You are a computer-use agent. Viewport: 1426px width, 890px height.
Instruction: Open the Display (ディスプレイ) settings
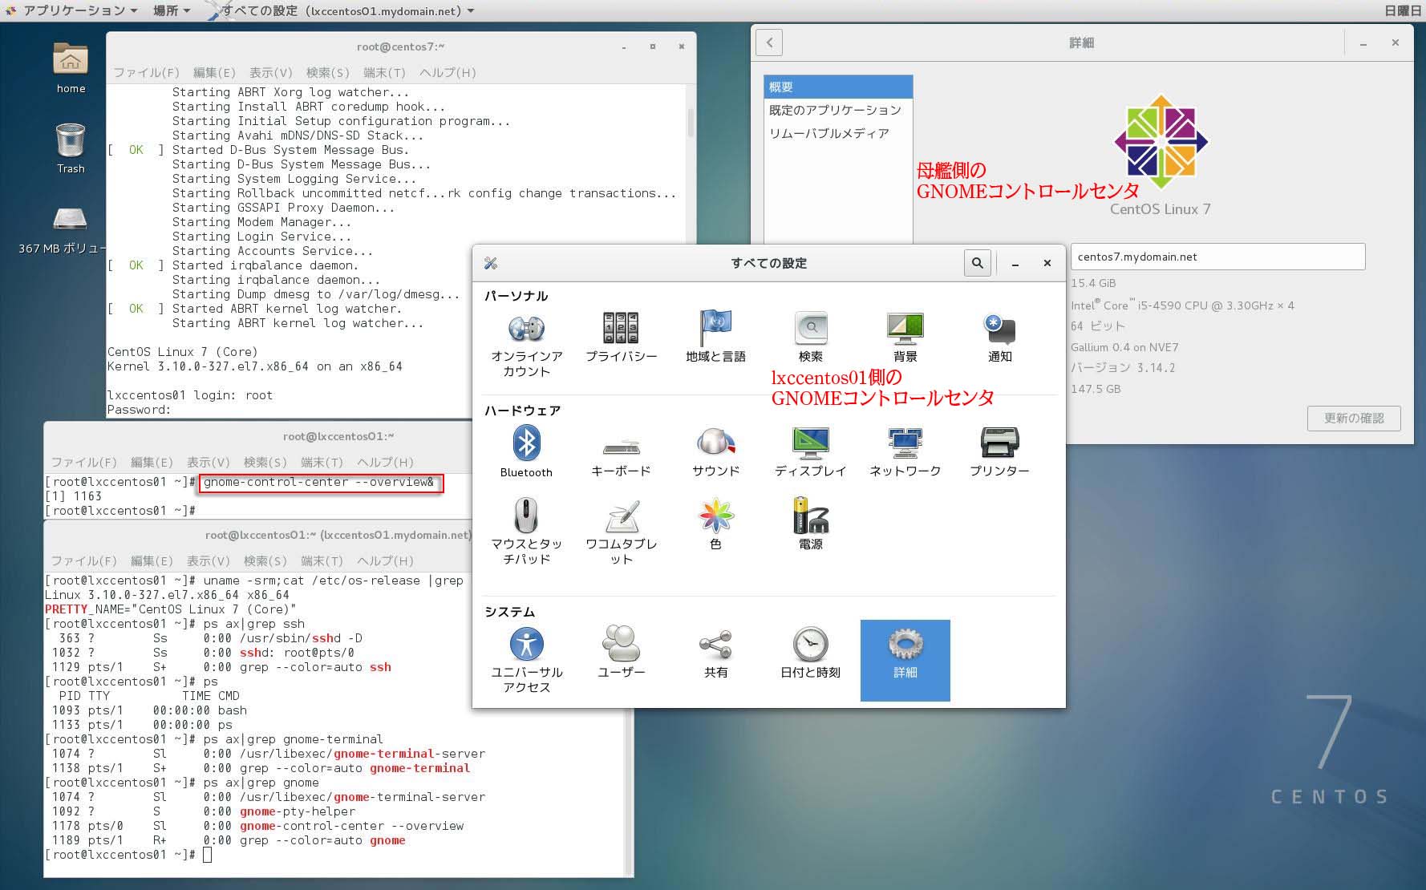[x=810, y=452]
